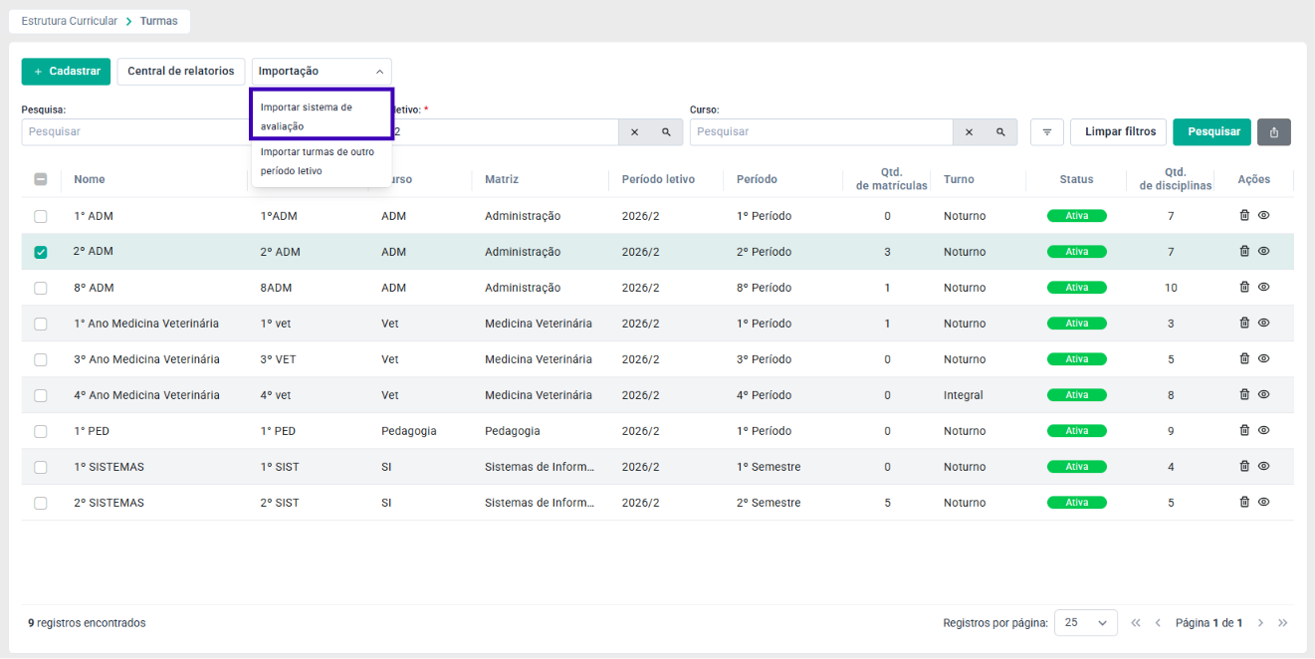Toggle the select-all header checkbox
The height and width of the screenshot is (659, 1315).
pos(41,179)
